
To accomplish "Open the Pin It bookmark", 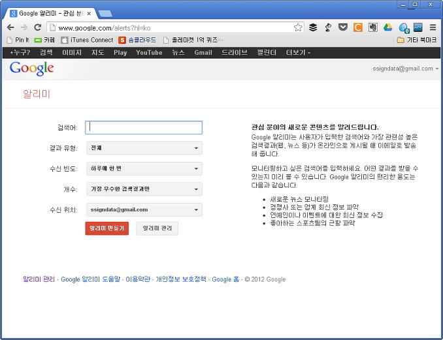I will tap(18, 40).
